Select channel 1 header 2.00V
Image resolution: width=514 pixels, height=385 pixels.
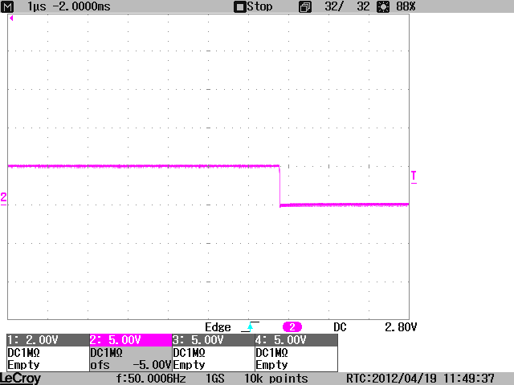coord(48,340)
